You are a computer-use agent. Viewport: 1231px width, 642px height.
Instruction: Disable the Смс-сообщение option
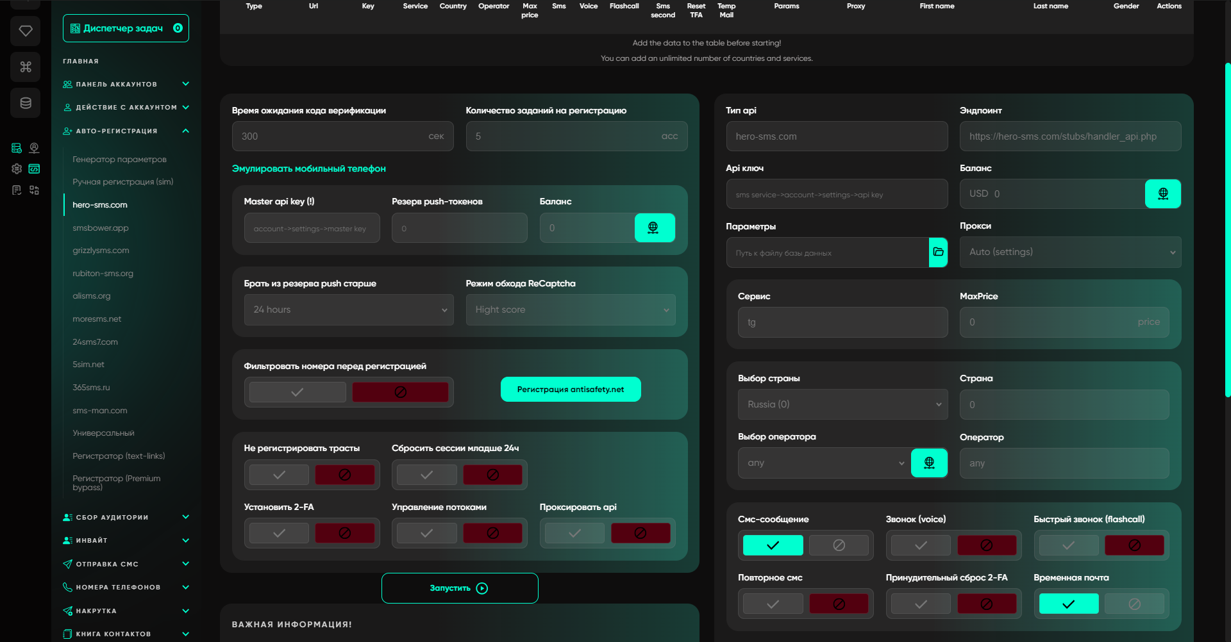(x=839, y=545)
